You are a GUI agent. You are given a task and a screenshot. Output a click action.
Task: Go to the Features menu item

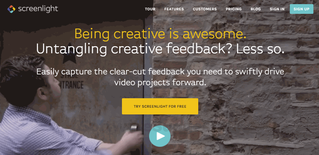pos(174,9)
